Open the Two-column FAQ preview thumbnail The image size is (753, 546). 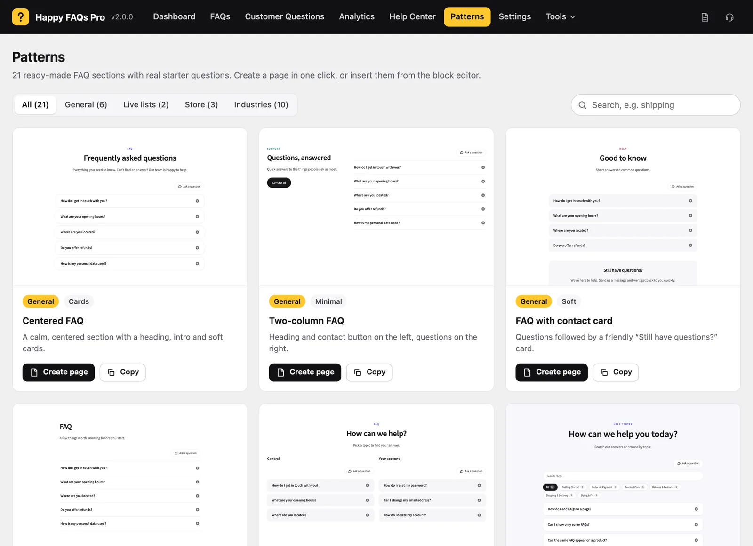[376, 207]
